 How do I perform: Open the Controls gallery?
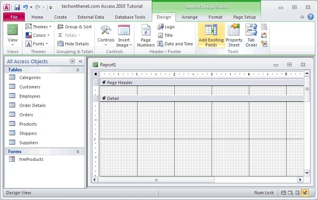(106, 35)
